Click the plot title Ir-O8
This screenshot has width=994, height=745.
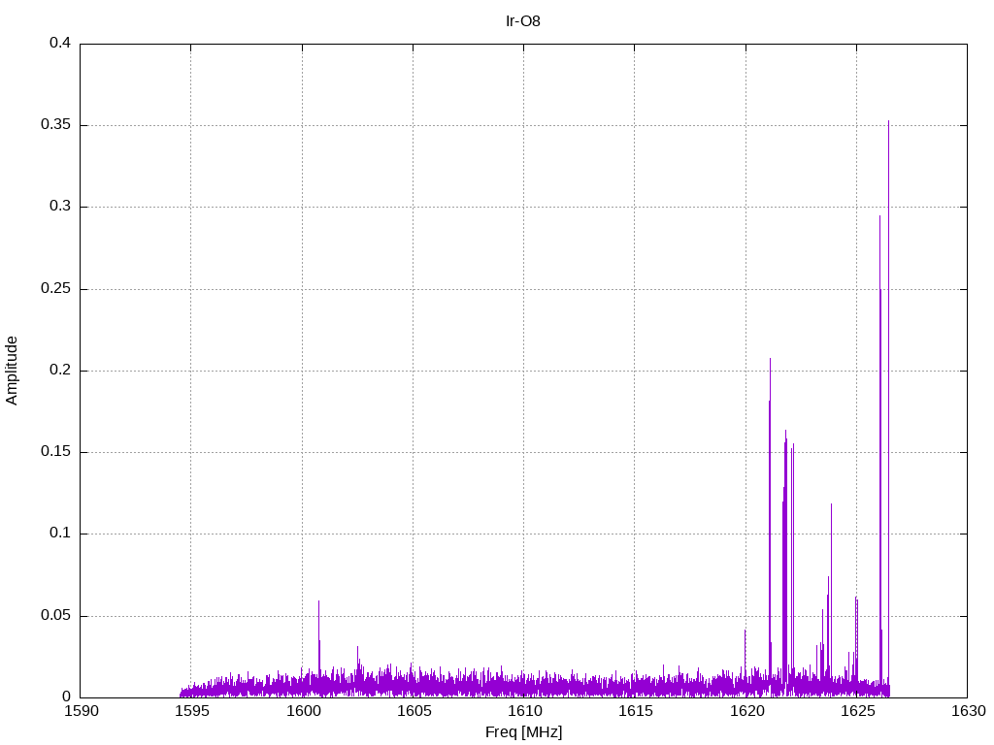pyautogui.click(x=523, y=21)
